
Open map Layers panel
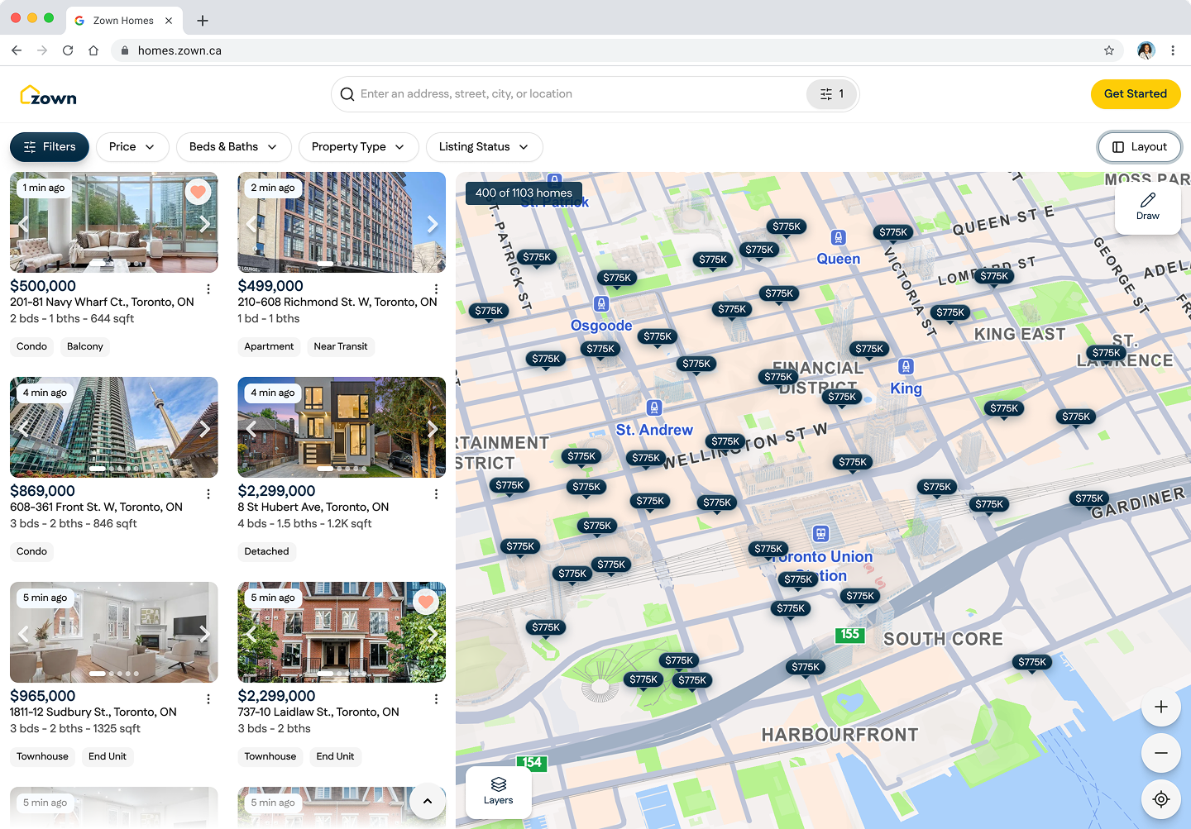(x=498, y=792)
